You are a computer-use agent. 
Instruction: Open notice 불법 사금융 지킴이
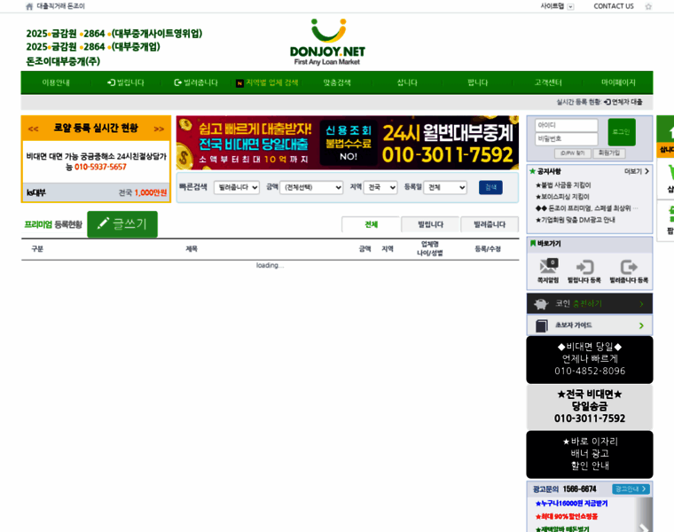pos(563,185)
